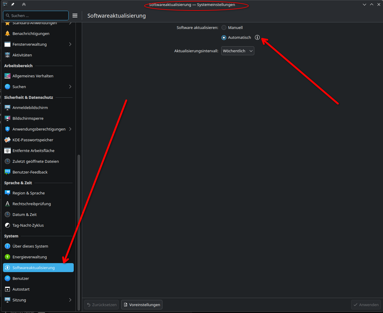383x313 pixels.
Task: Select the Automatisch radio button
Action: point(224,37)
